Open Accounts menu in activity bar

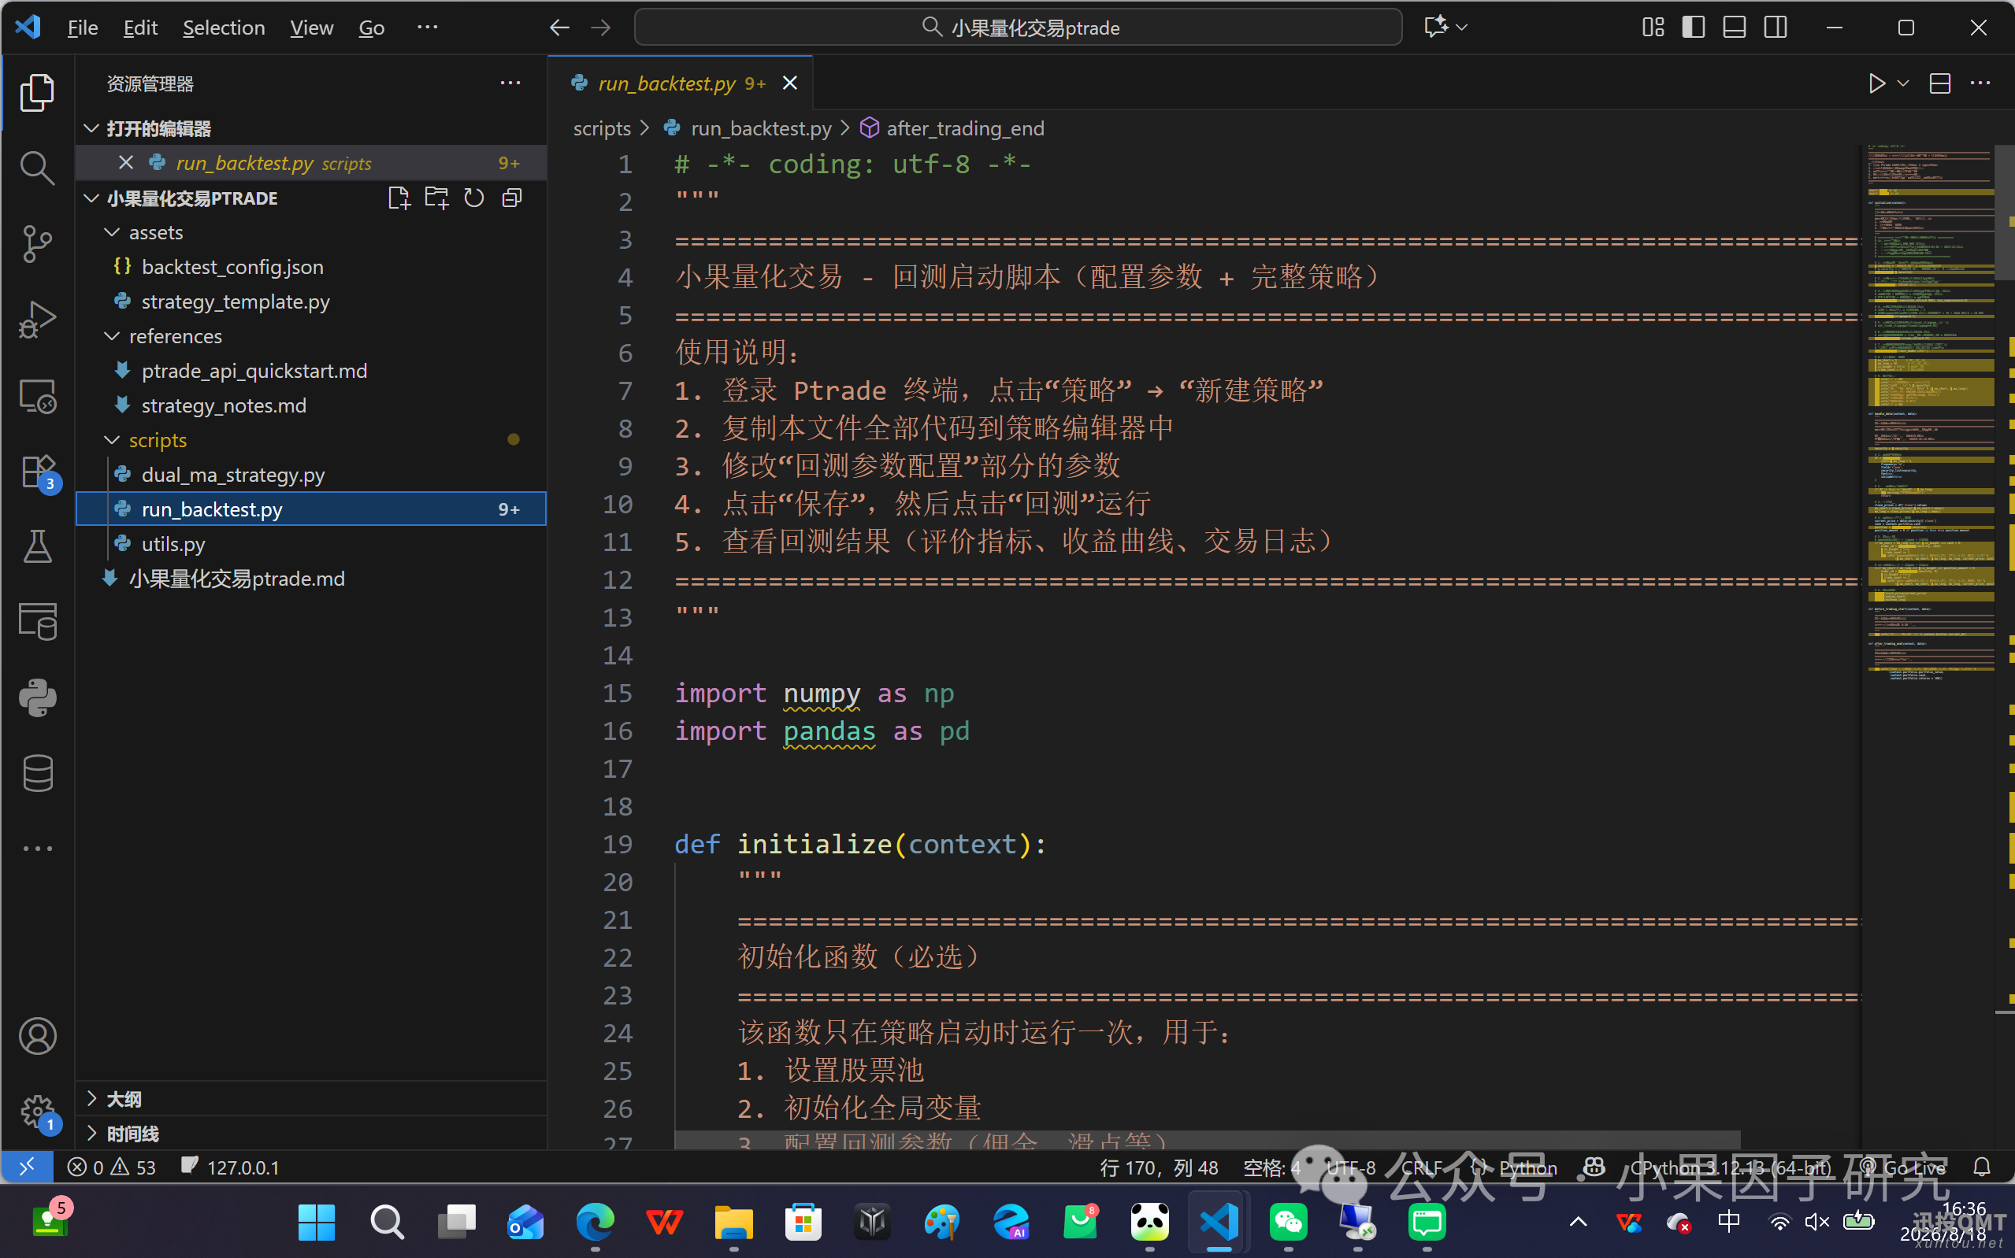[x=38, y=1037]
